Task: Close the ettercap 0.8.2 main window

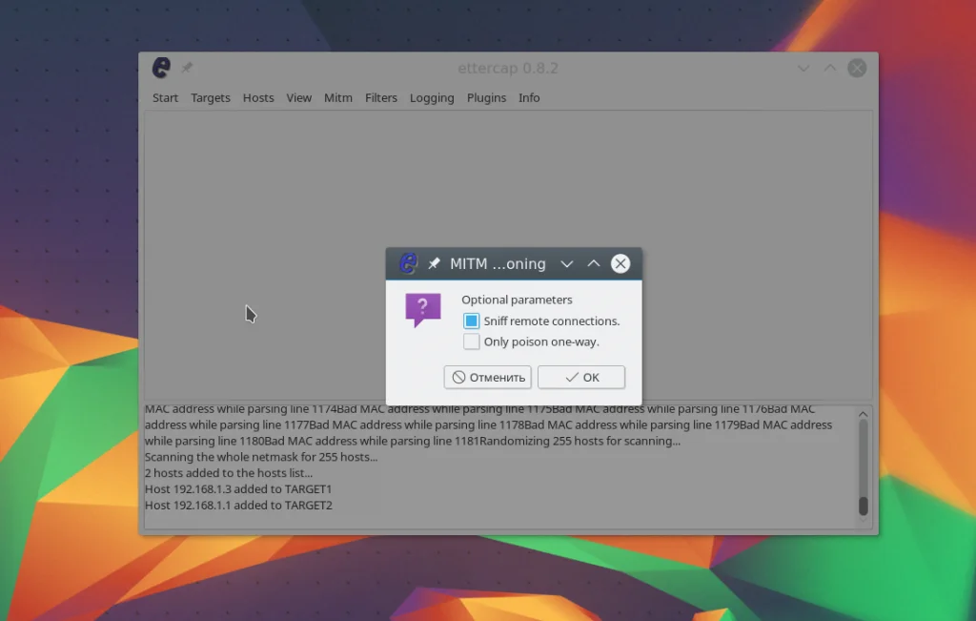Action: tap(857, 68)
